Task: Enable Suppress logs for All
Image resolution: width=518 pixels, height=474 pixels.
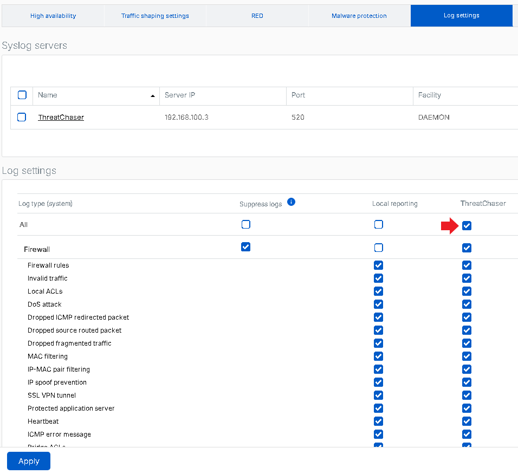Action: click(246, 224)
